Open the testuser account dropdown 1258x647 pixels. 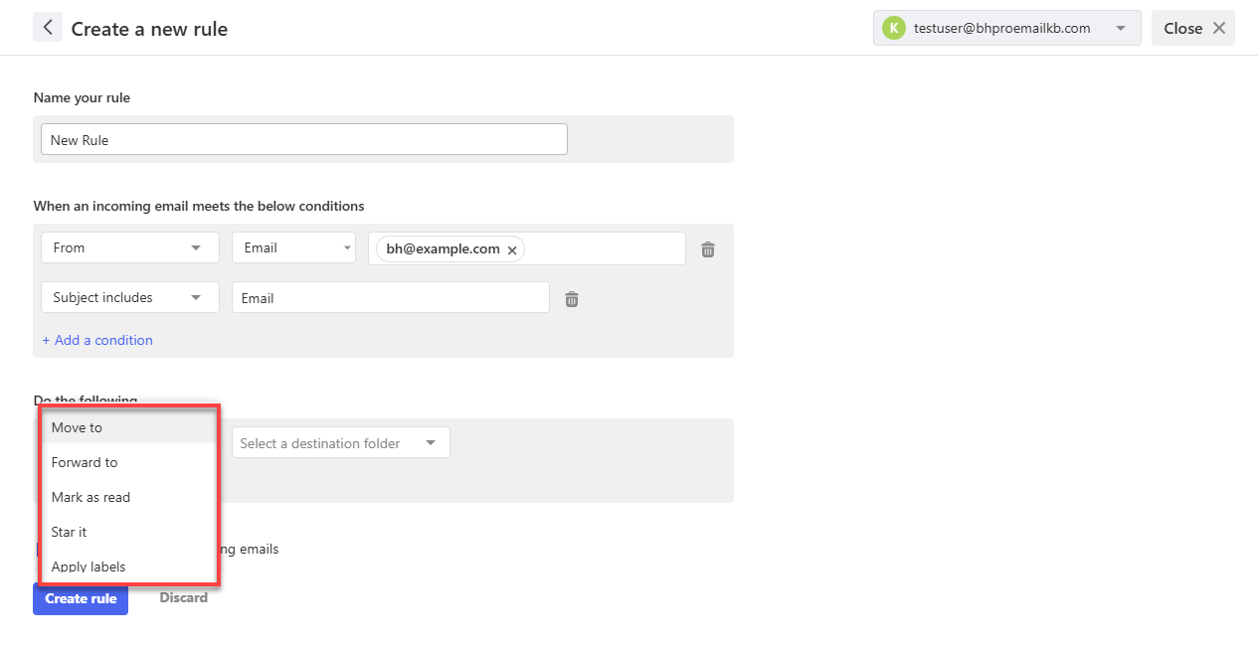coord(1006,28)
